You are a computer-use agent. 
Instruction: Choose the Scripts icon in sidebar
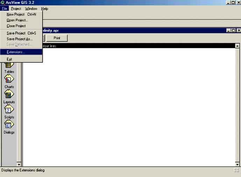pyautogui.click(x=9, y=109)
